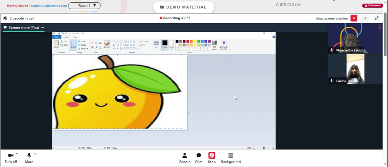Screen dimensions: 388x167
Task: Expand microphone options chevron
Action: click(35, 154)
